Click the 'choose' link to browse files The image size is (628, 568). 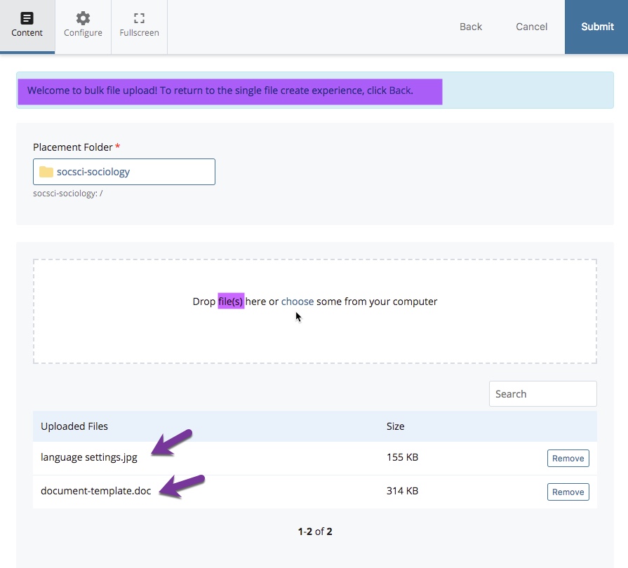[298, 302]
